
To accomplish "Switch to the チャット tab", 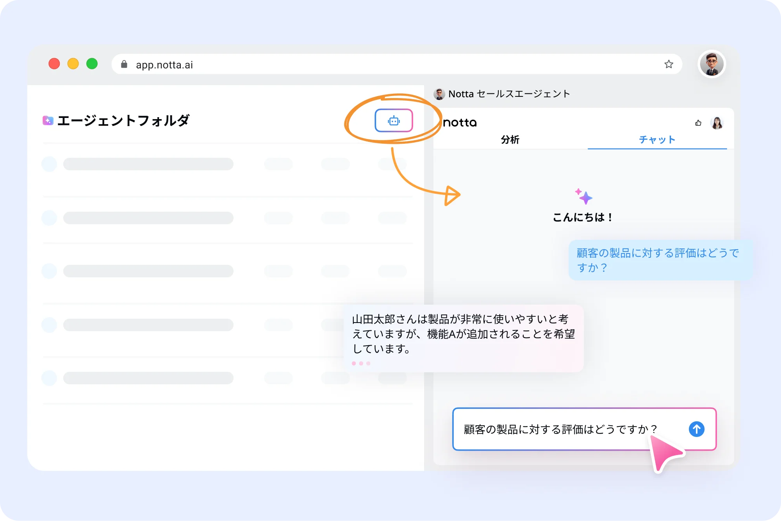I will [657, 139].
